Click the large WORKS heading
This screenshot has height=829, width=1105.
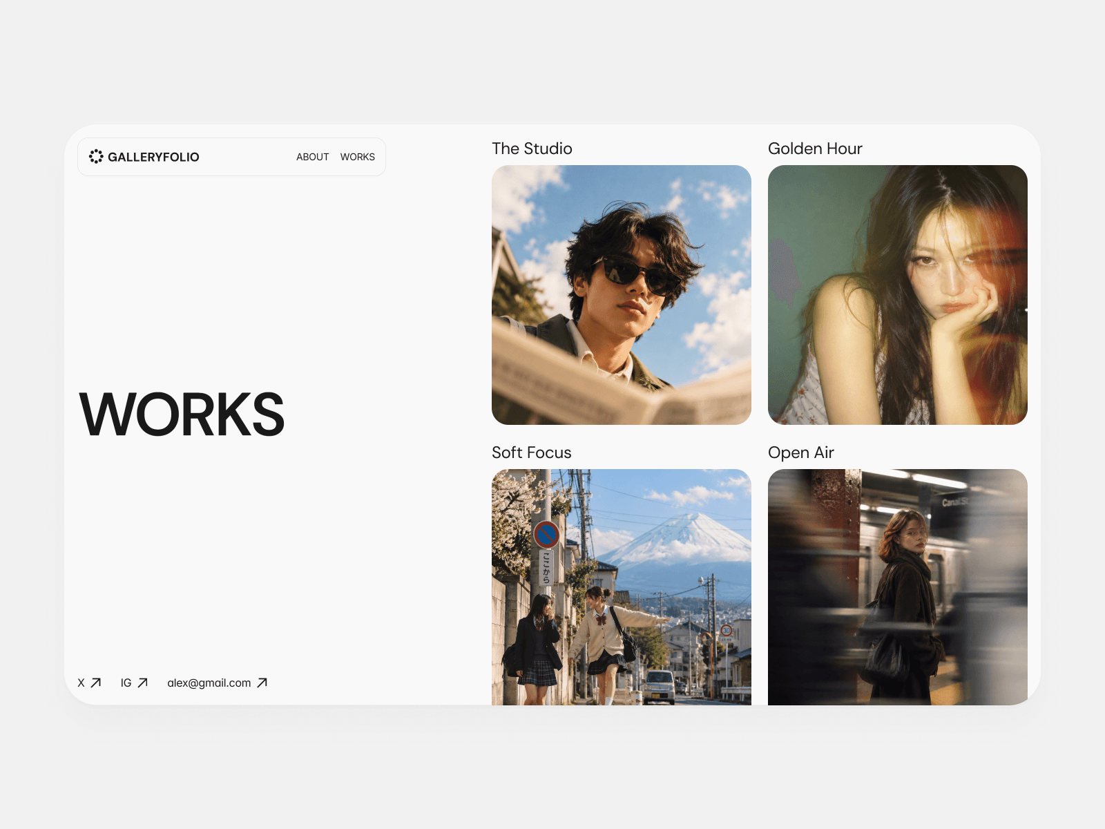coord(182,414)
